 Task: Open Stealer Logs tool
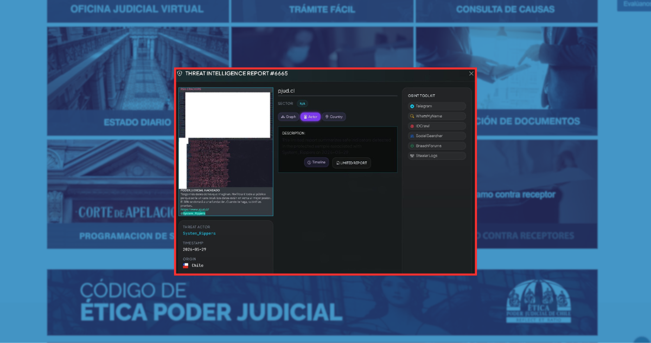coord(437,156)
